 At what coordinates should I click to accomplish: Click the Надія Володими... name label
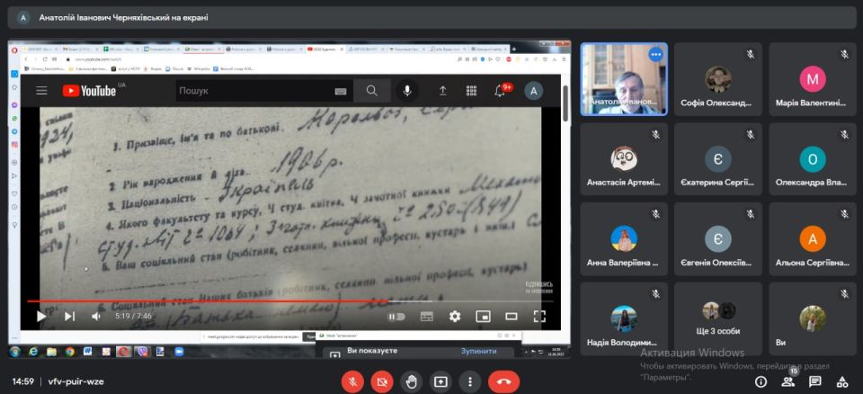pos(622,342)
